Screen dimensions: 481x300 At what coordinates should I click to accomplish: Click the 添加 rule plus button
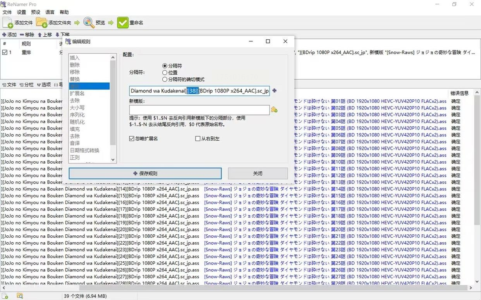point(9,35)
